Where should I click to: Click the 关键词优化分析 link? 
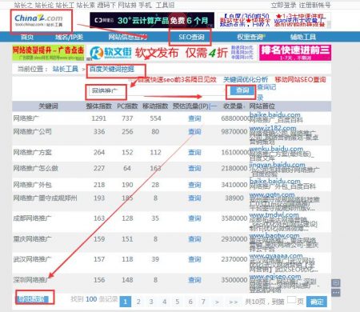[246, 79]
